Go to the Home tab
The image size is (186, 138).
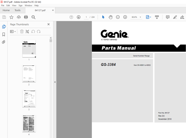click(6, 10)
